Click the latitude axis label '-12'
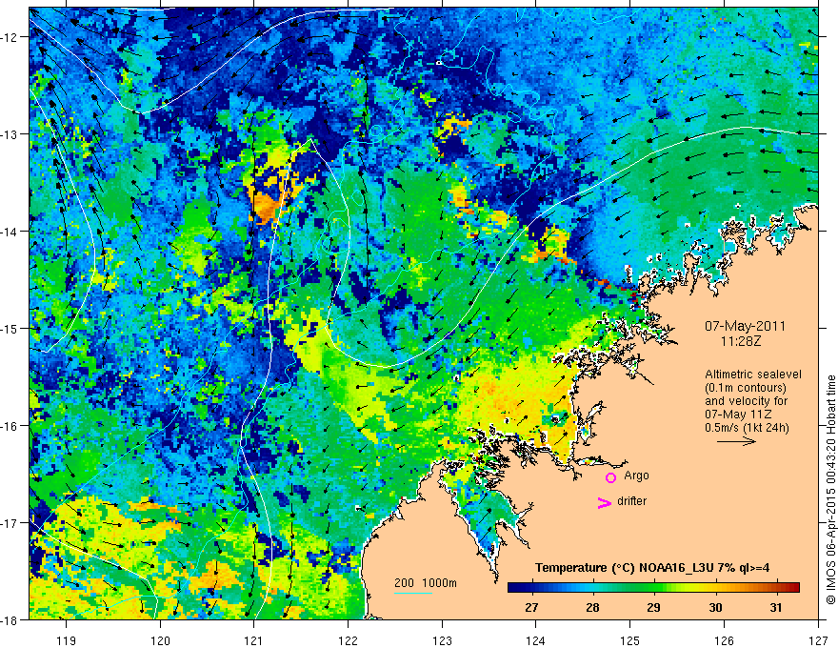The height and width of the screenshot is (648, 838). coord(10,37)
